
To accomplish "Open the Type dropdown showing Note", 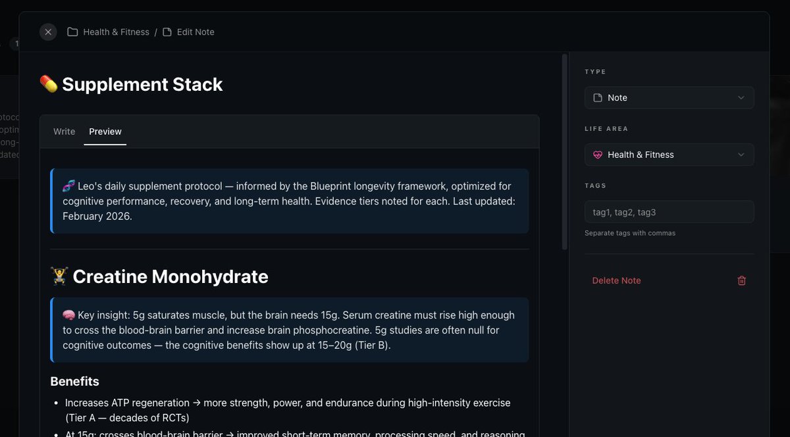I will point(669,97).
